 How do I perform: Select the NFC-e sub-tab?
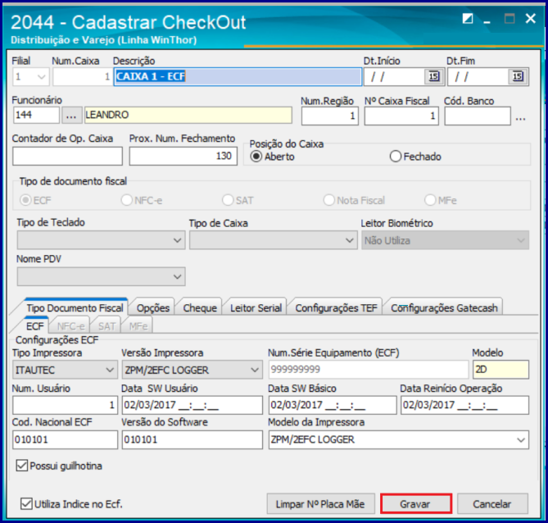pyautogui.click(x=70, y=326)
